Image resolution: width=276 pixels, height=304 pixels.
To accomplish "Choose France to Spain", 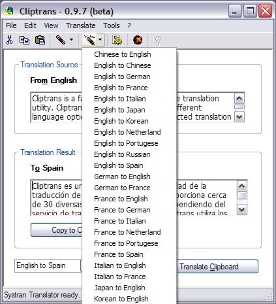I will point(129,254).
